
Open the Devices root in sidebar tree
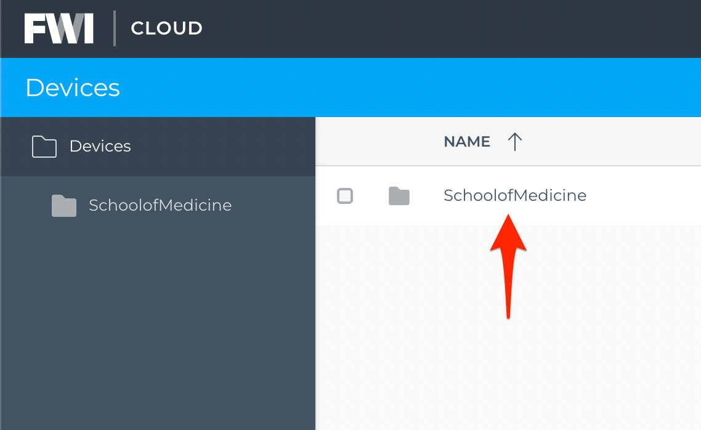[x=100, y=146]
